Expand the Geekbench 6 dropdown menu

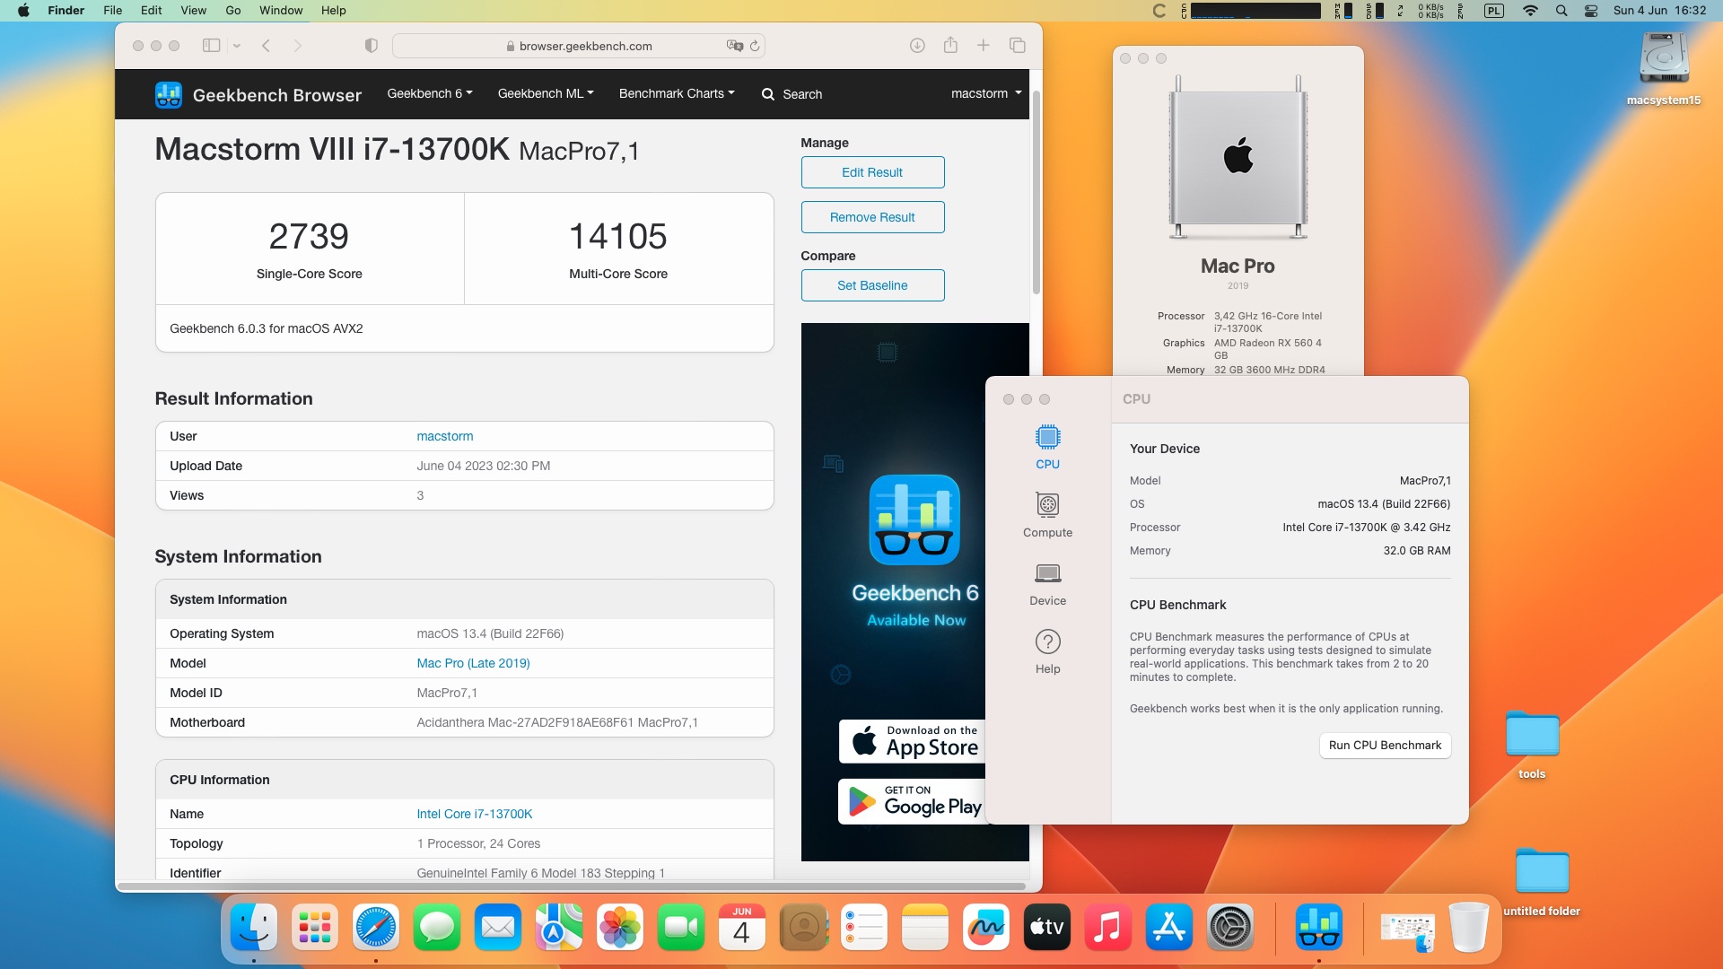pos(429,93)
